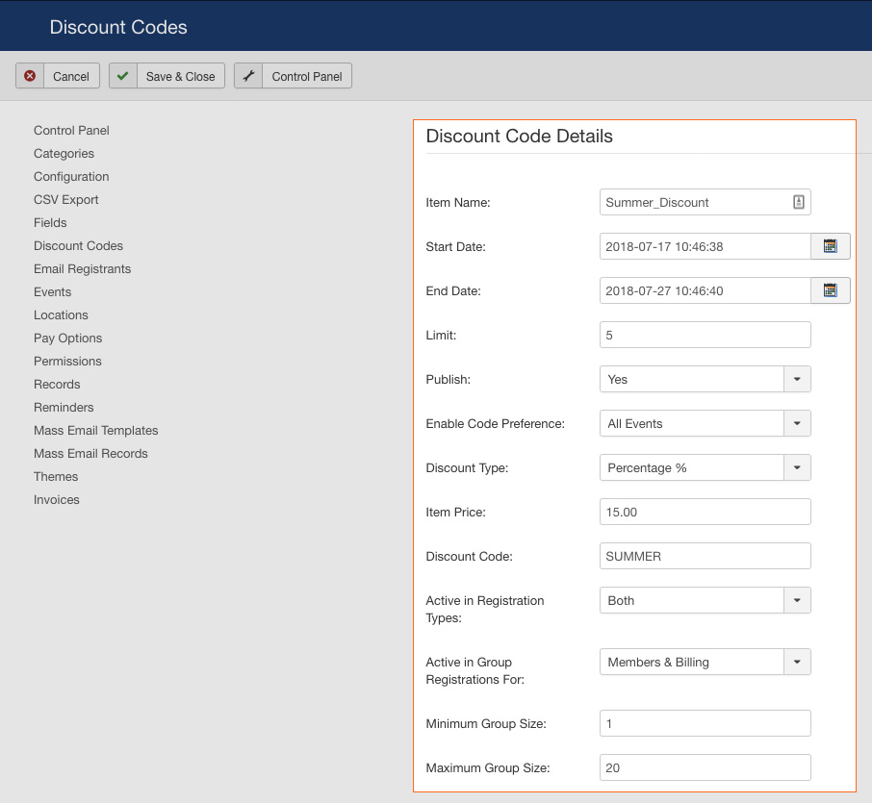Focus the Item Price input field
Viewport: 872px width, 803px height.
point(705,512)
